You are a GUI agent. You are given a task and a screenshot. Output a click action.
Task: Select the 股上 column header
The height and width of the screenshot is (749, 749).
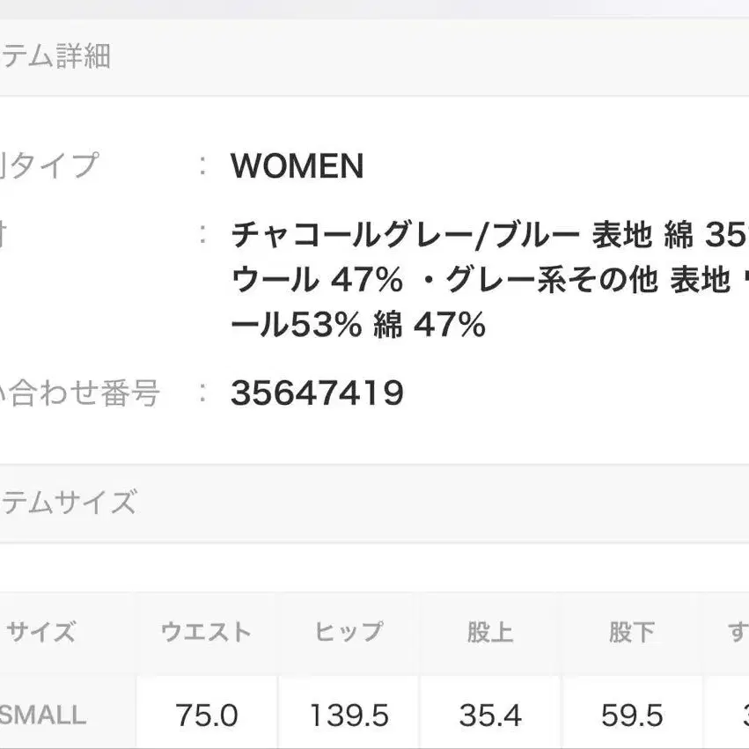(490, 632)
